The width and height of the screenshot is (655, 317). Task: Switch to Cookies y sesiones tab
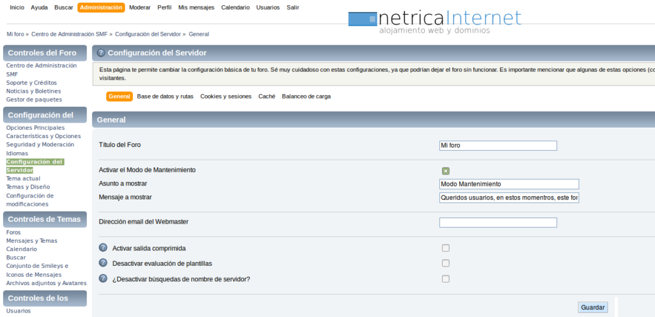[x=226, y=97]
